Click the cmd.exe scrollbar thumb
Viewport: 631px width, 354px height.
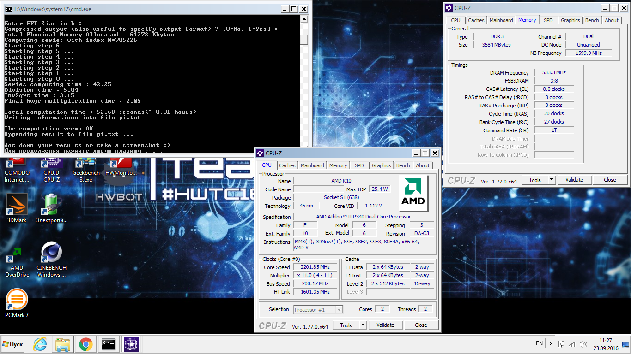point(304,39)
